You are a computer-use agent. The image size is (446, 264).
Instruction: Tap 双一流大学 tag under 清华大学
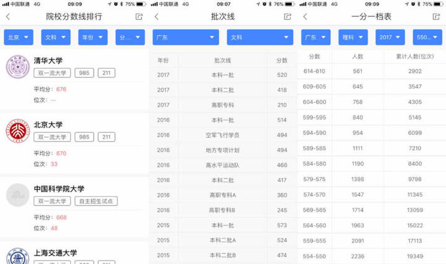(x=52, y=73)
